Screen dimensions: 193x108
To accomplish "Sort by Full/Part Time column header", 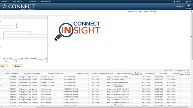I will click(x=94, y=73).
